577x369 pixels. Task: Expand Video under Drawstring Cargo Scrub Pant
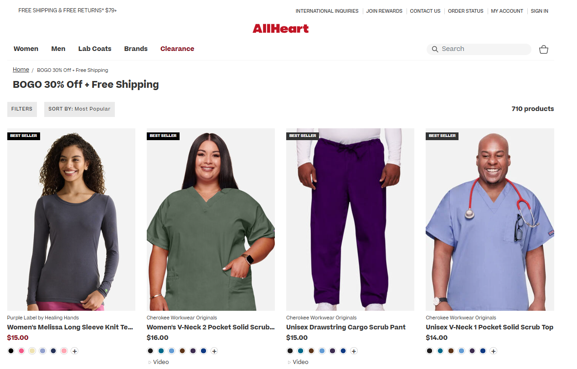tap(298, 362)
